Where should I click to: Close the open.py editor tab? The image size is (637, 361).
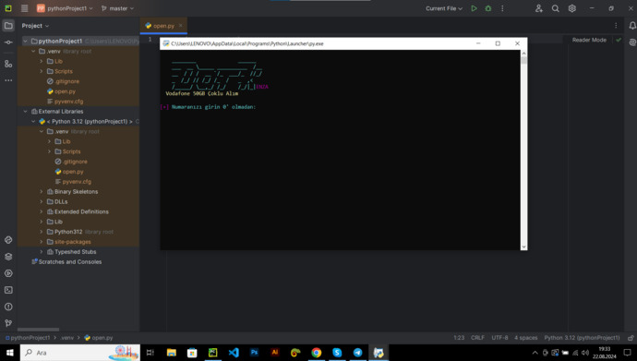tap(181, 26)
